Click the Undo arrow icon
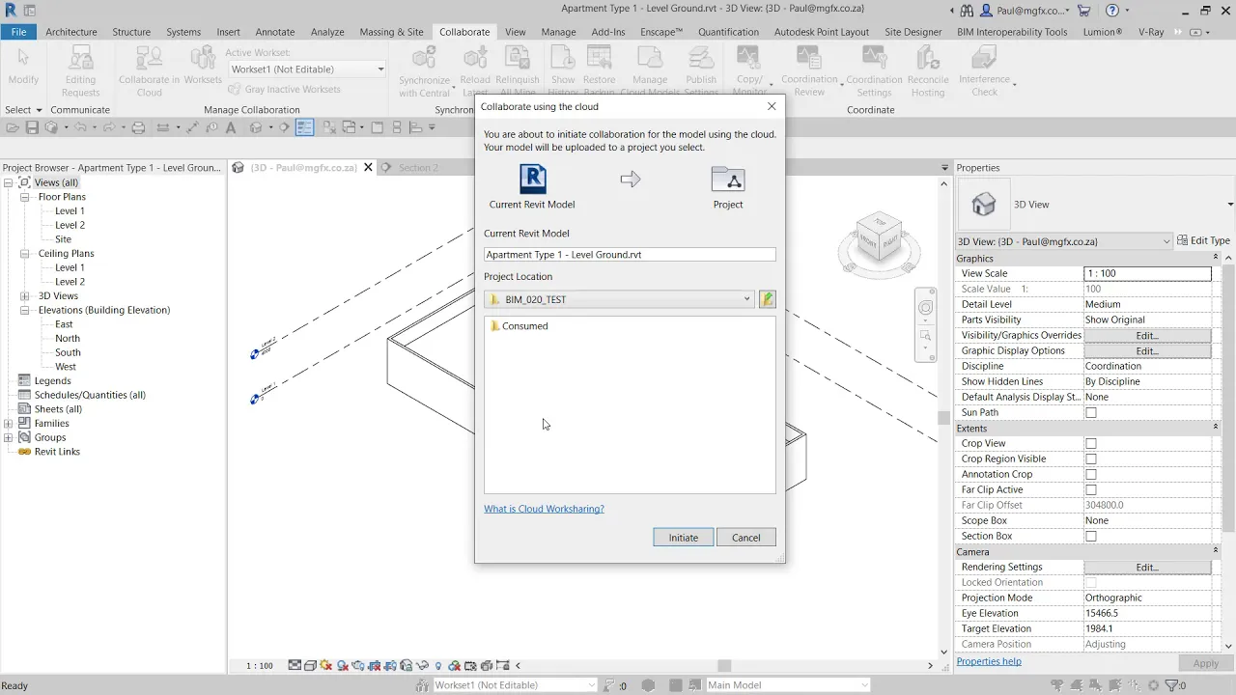Viewport: 1236px width, 695px height. click(80, 127)
